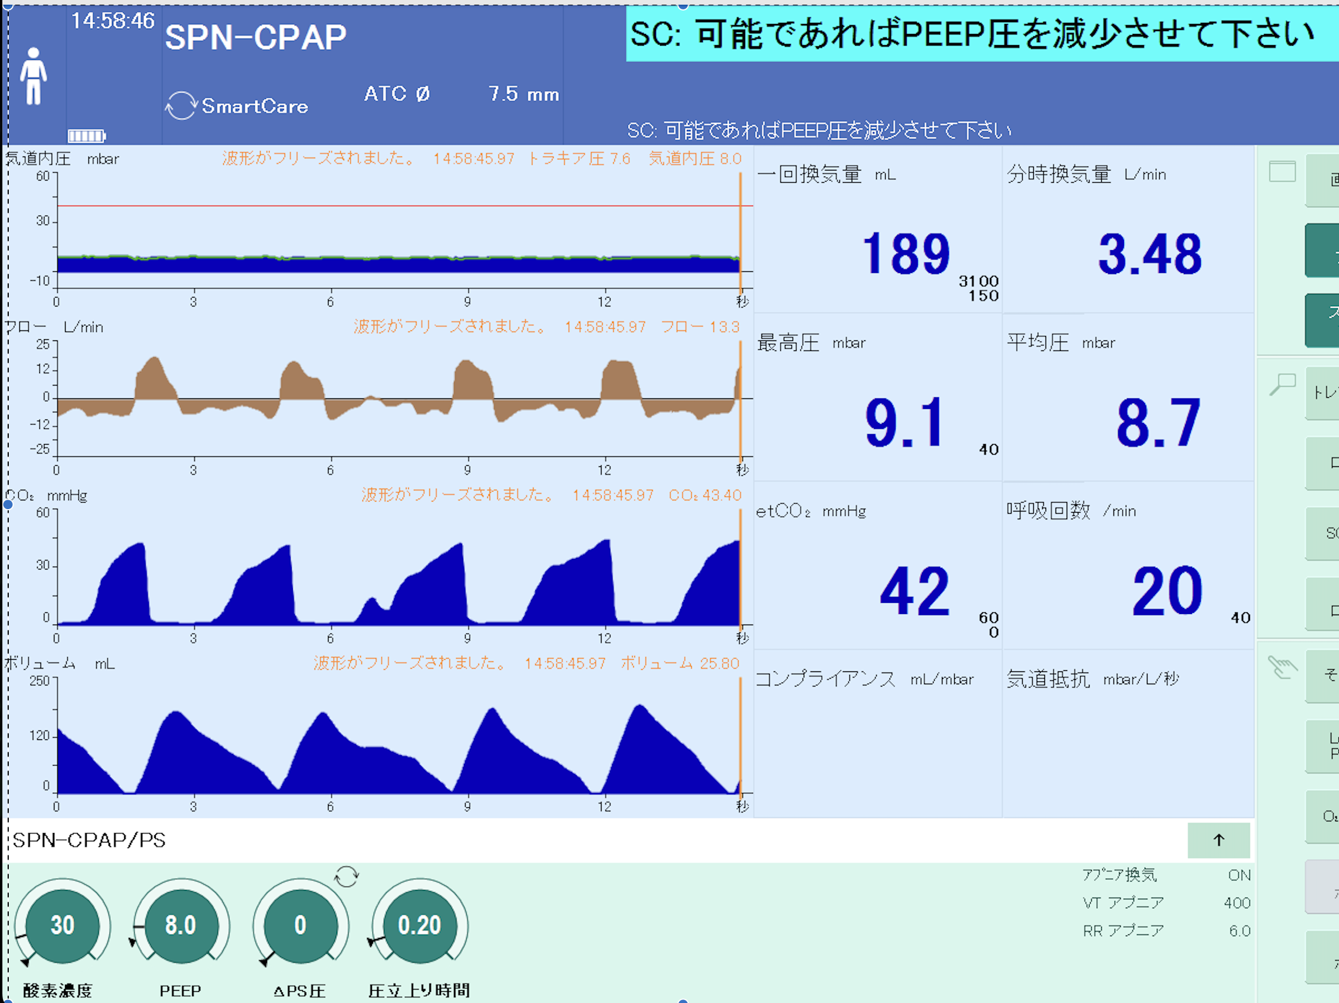Select the ΔPS圧 knob showing 0
The width and height of the screenshot is (1339, 1003).
pos(300,924)
